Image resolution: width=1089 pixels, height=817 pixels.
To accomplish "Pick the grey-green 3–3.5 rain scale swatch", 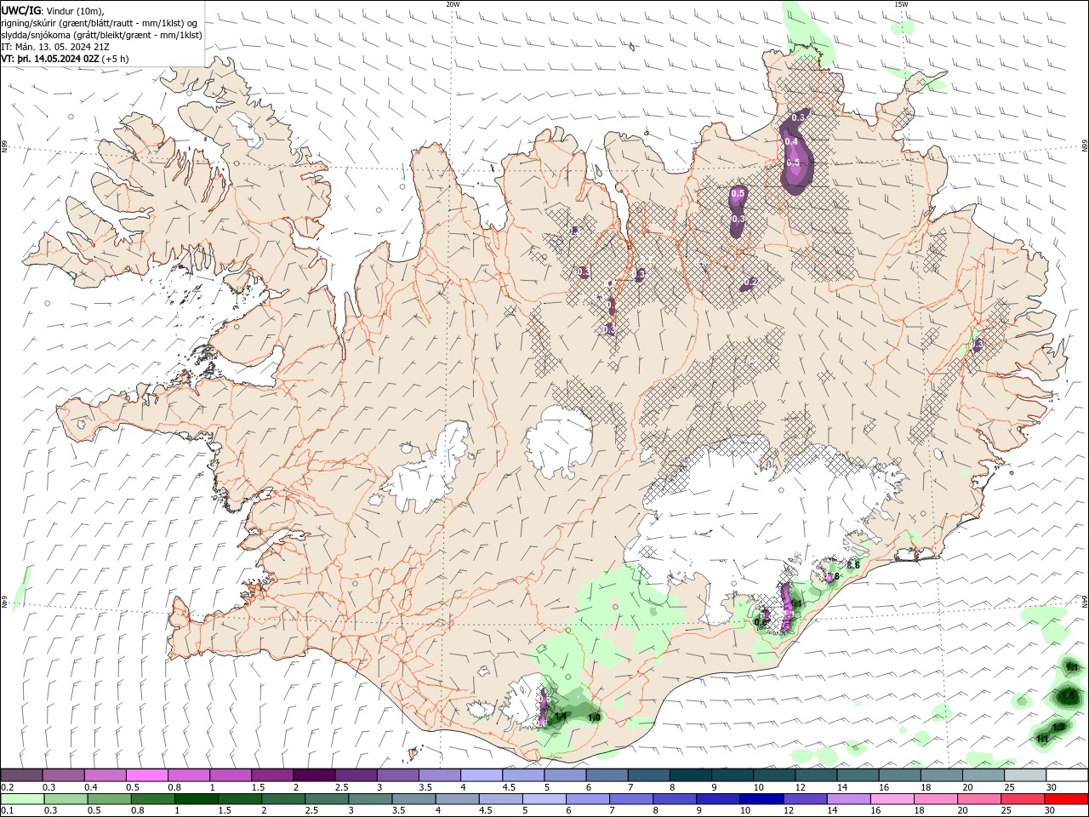I will (x=370, y=800).
